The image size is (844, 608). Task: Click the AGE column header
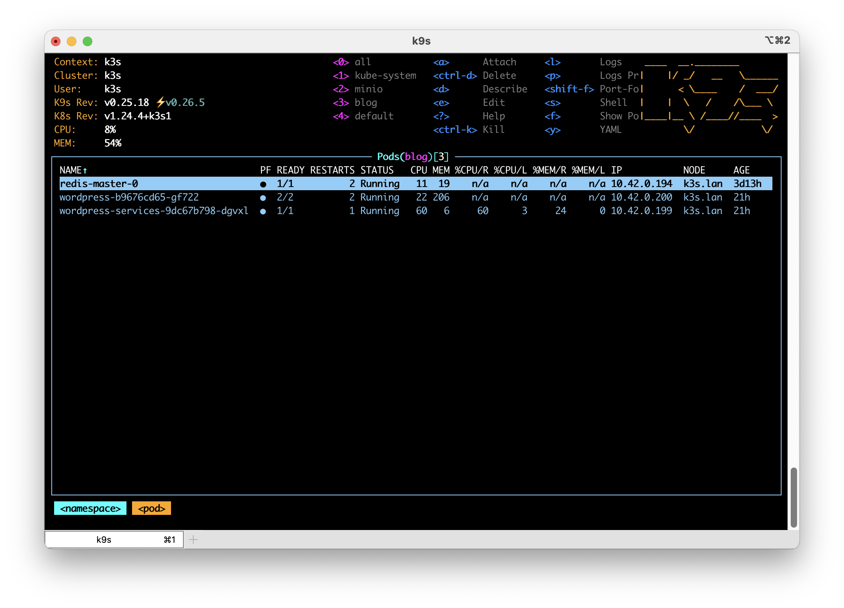tap(741, 170)
